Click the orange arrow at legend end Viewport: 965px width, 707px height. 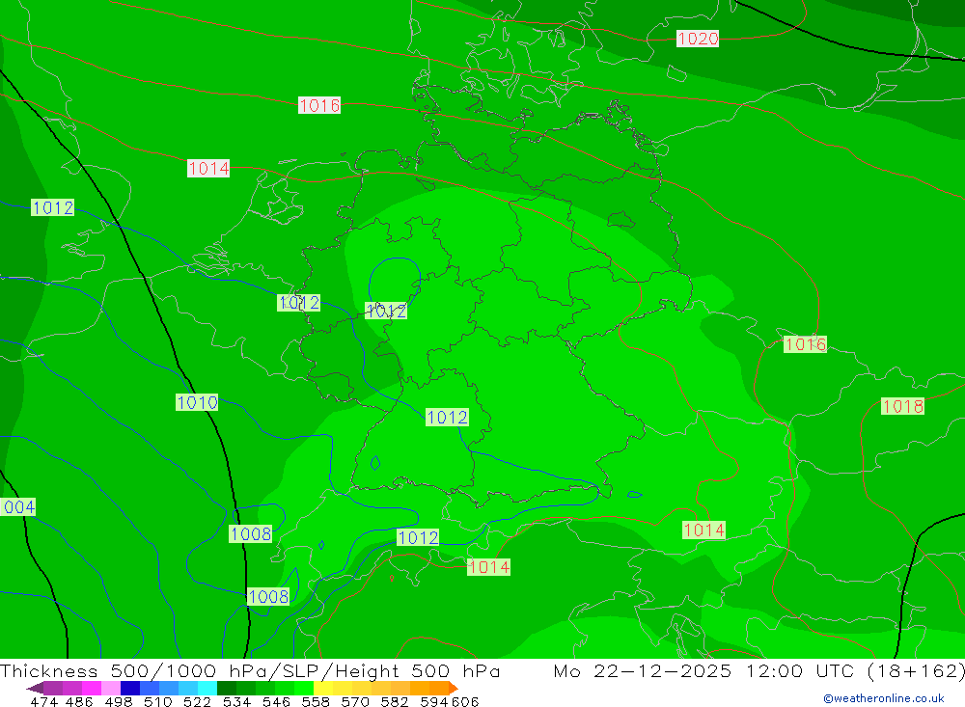coord(454,688)
